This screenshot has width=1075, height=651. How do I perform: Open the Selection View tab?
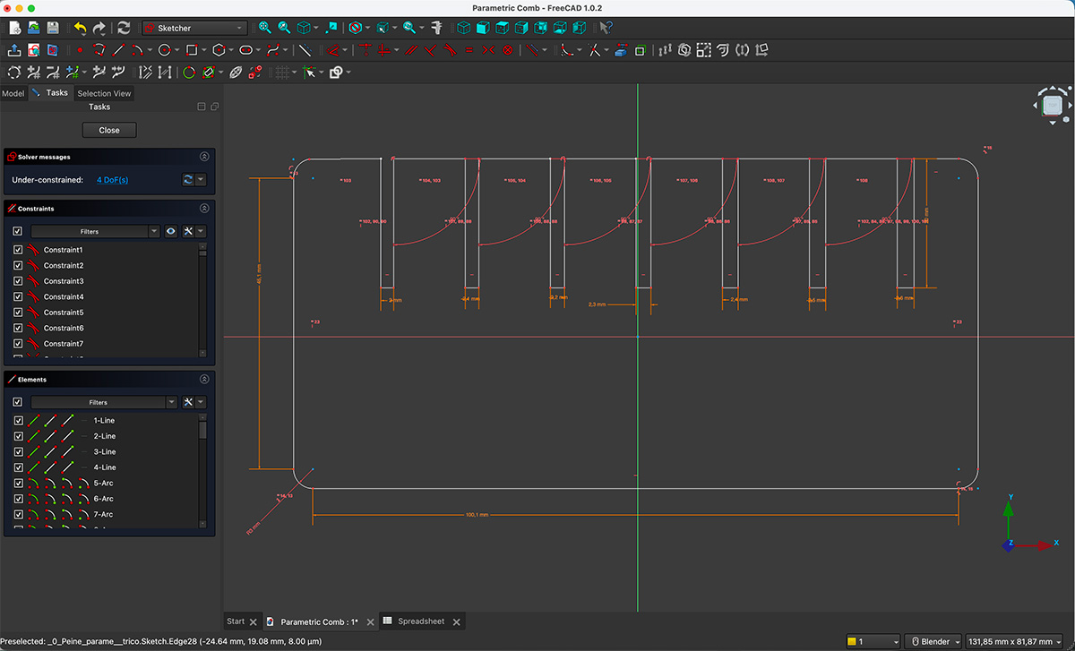[104, 93]
